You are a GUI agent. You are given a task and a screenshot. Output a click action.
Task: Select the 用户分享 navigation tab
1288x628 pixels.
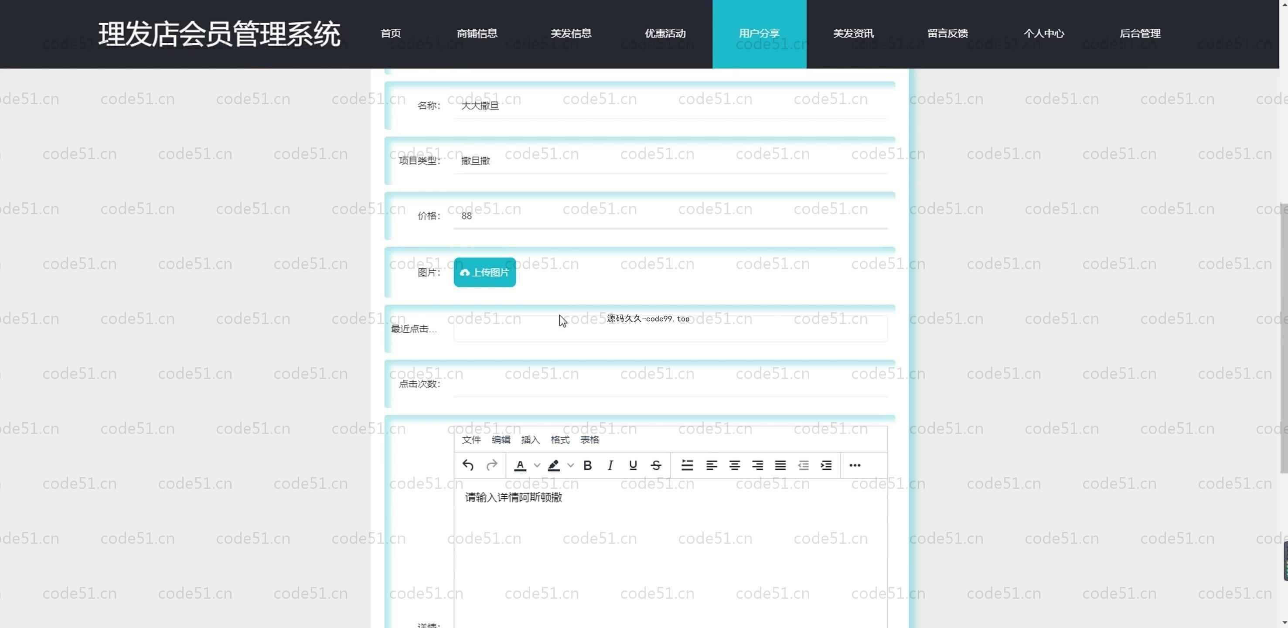tap(760, 34)
